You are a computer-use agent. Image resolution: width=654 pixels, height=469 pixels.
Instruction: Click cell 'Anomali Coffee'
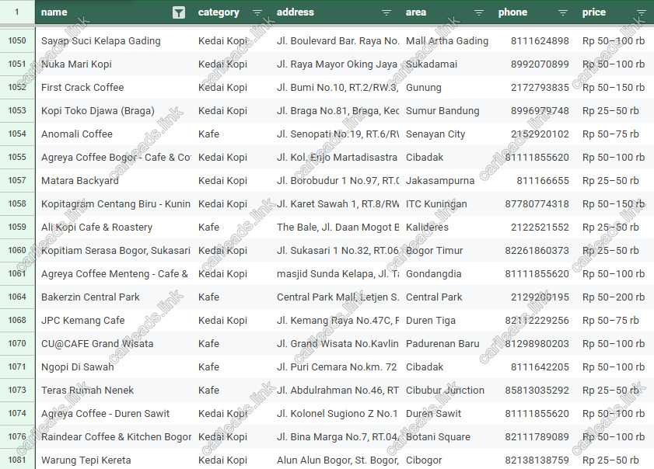coord(114,134)
